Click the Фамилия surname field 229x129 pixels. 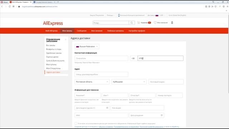pos(88,95)
